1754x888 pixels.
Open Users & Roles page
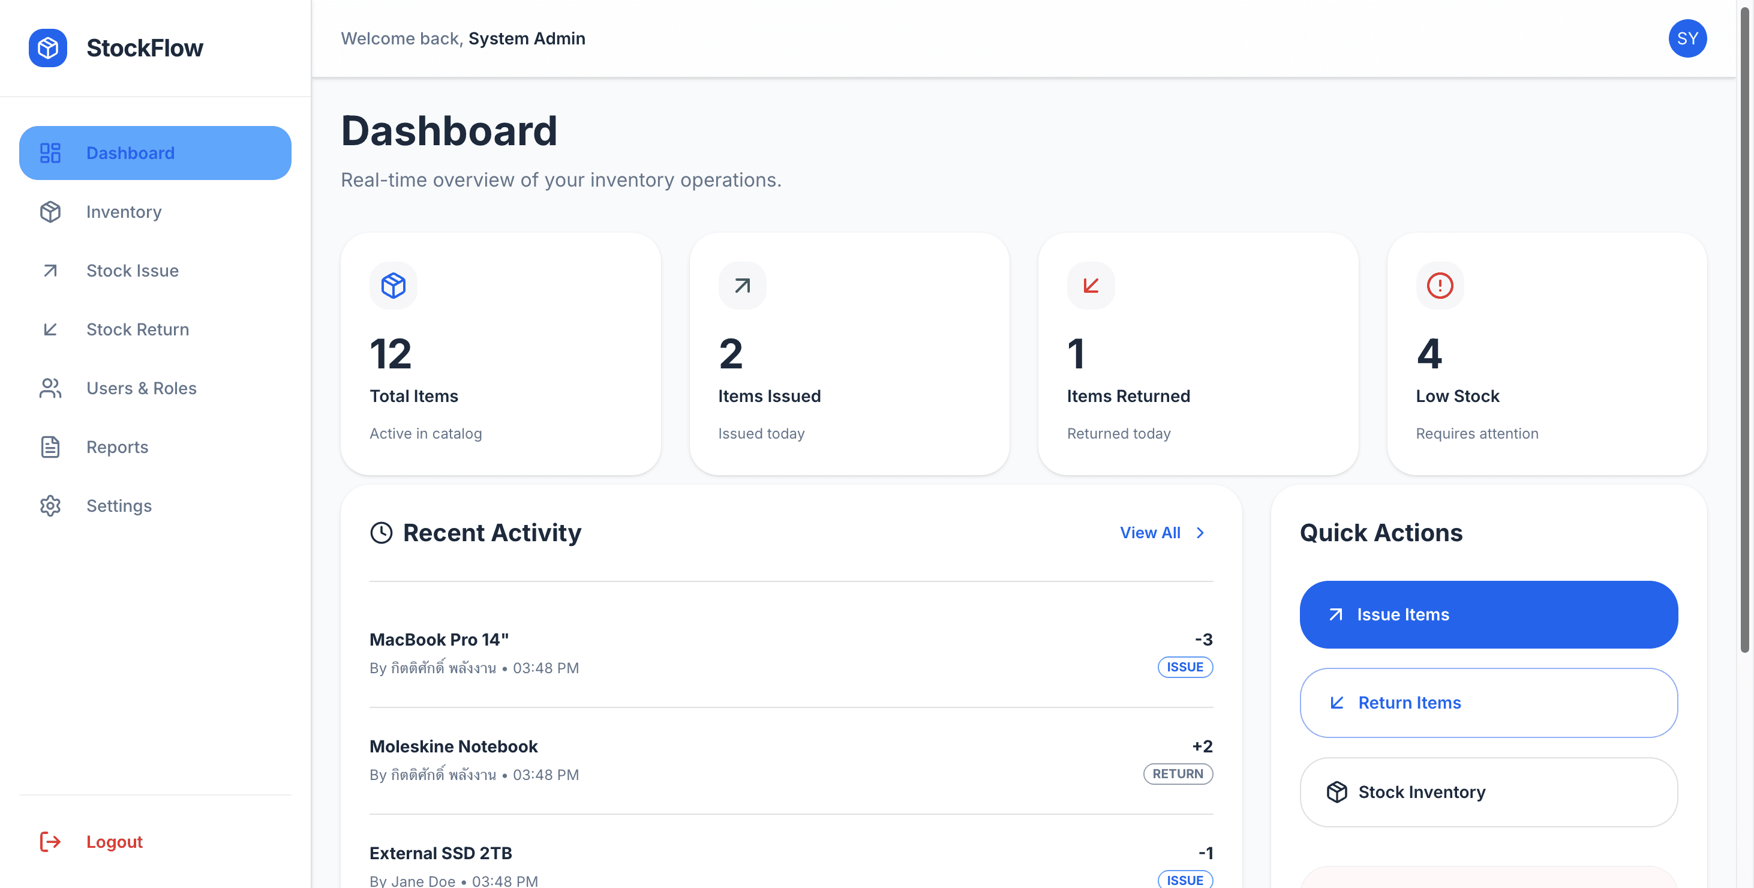pos(155,388)
